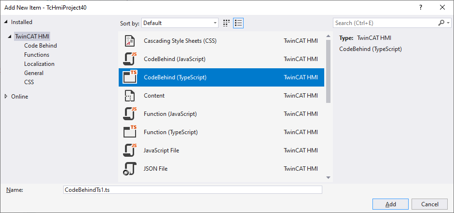Click the CodeBehind (JavaScript) template icon
454x213 pixels.
click(129, 59)
